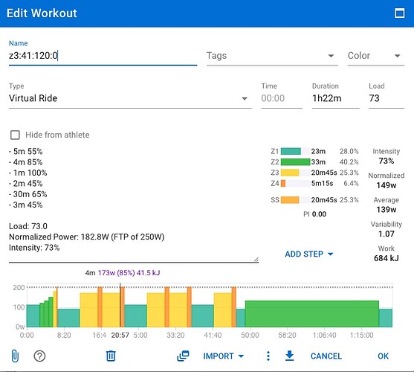Open the IMPORT dropdown menu

224,356
